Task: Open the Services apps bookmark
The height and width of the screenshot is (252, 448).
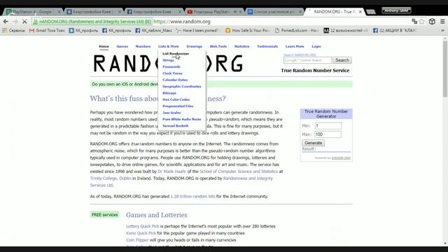Action: (x=14, y=30)
